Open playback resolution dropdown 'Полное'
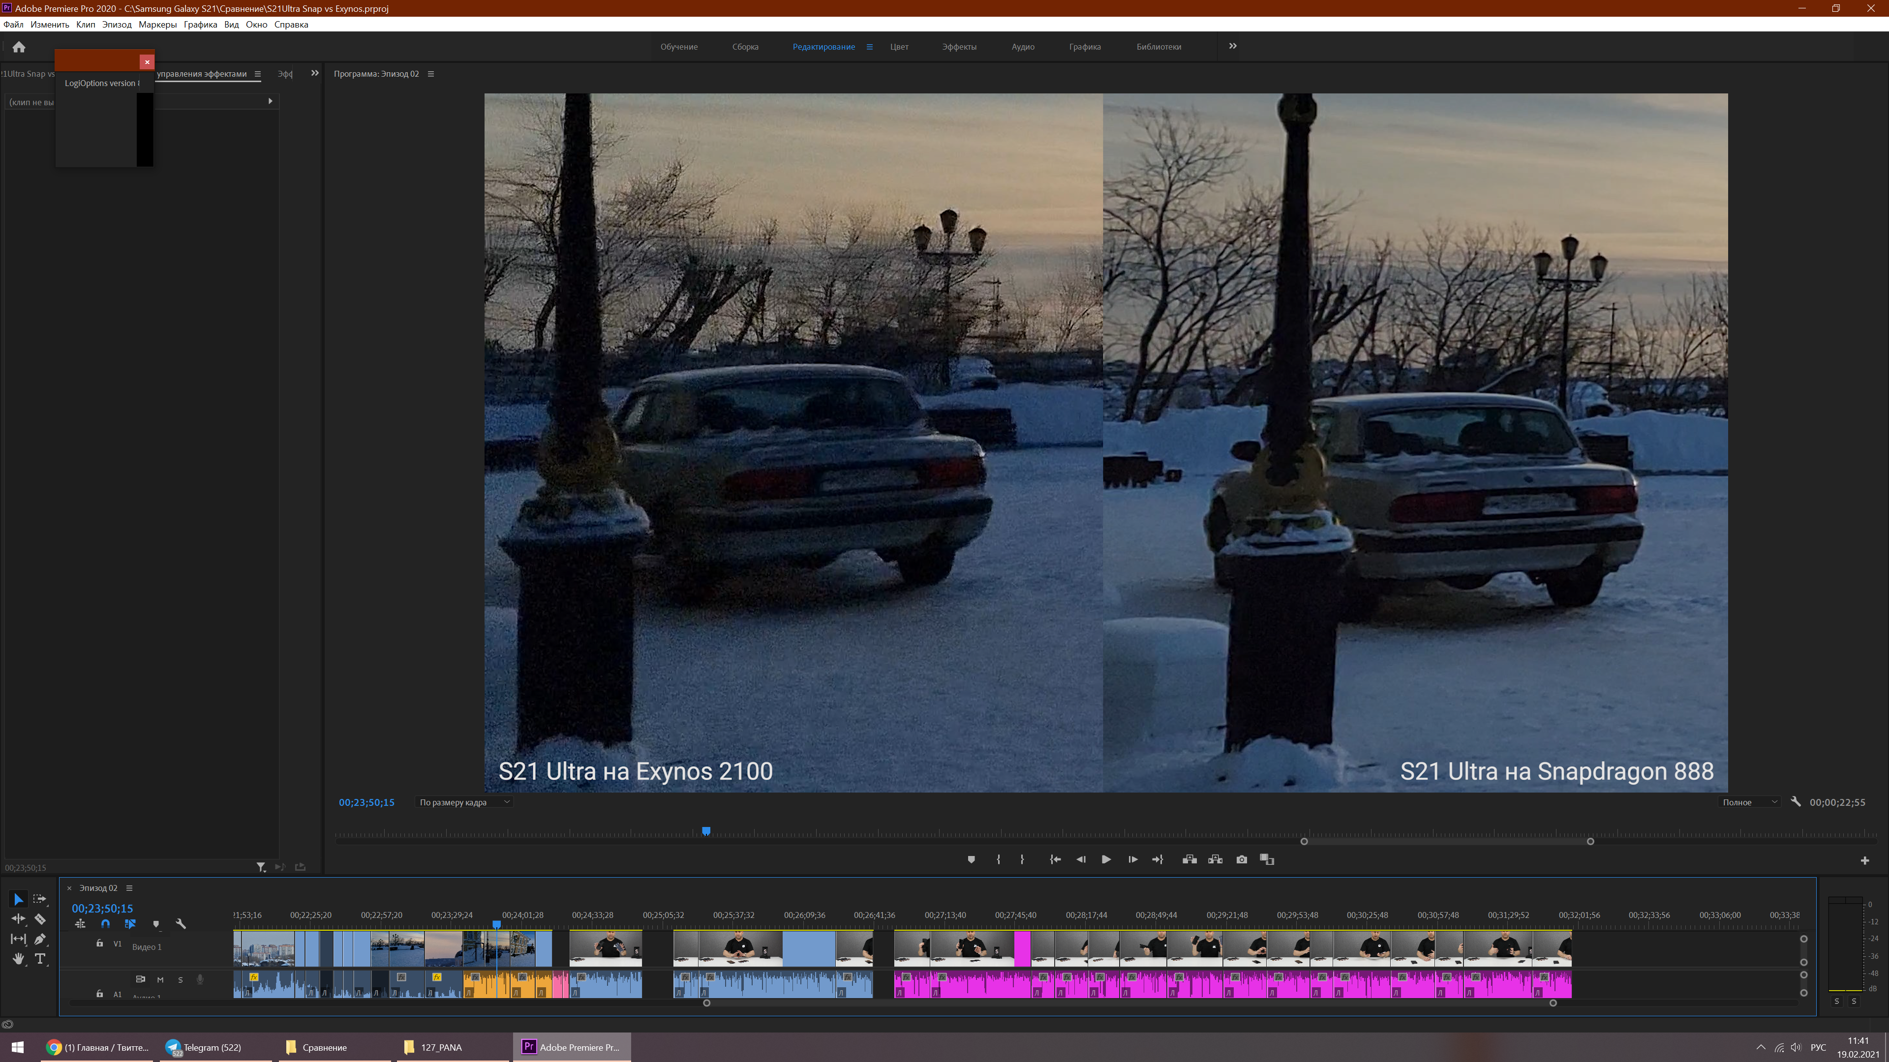 [1750, 802]
